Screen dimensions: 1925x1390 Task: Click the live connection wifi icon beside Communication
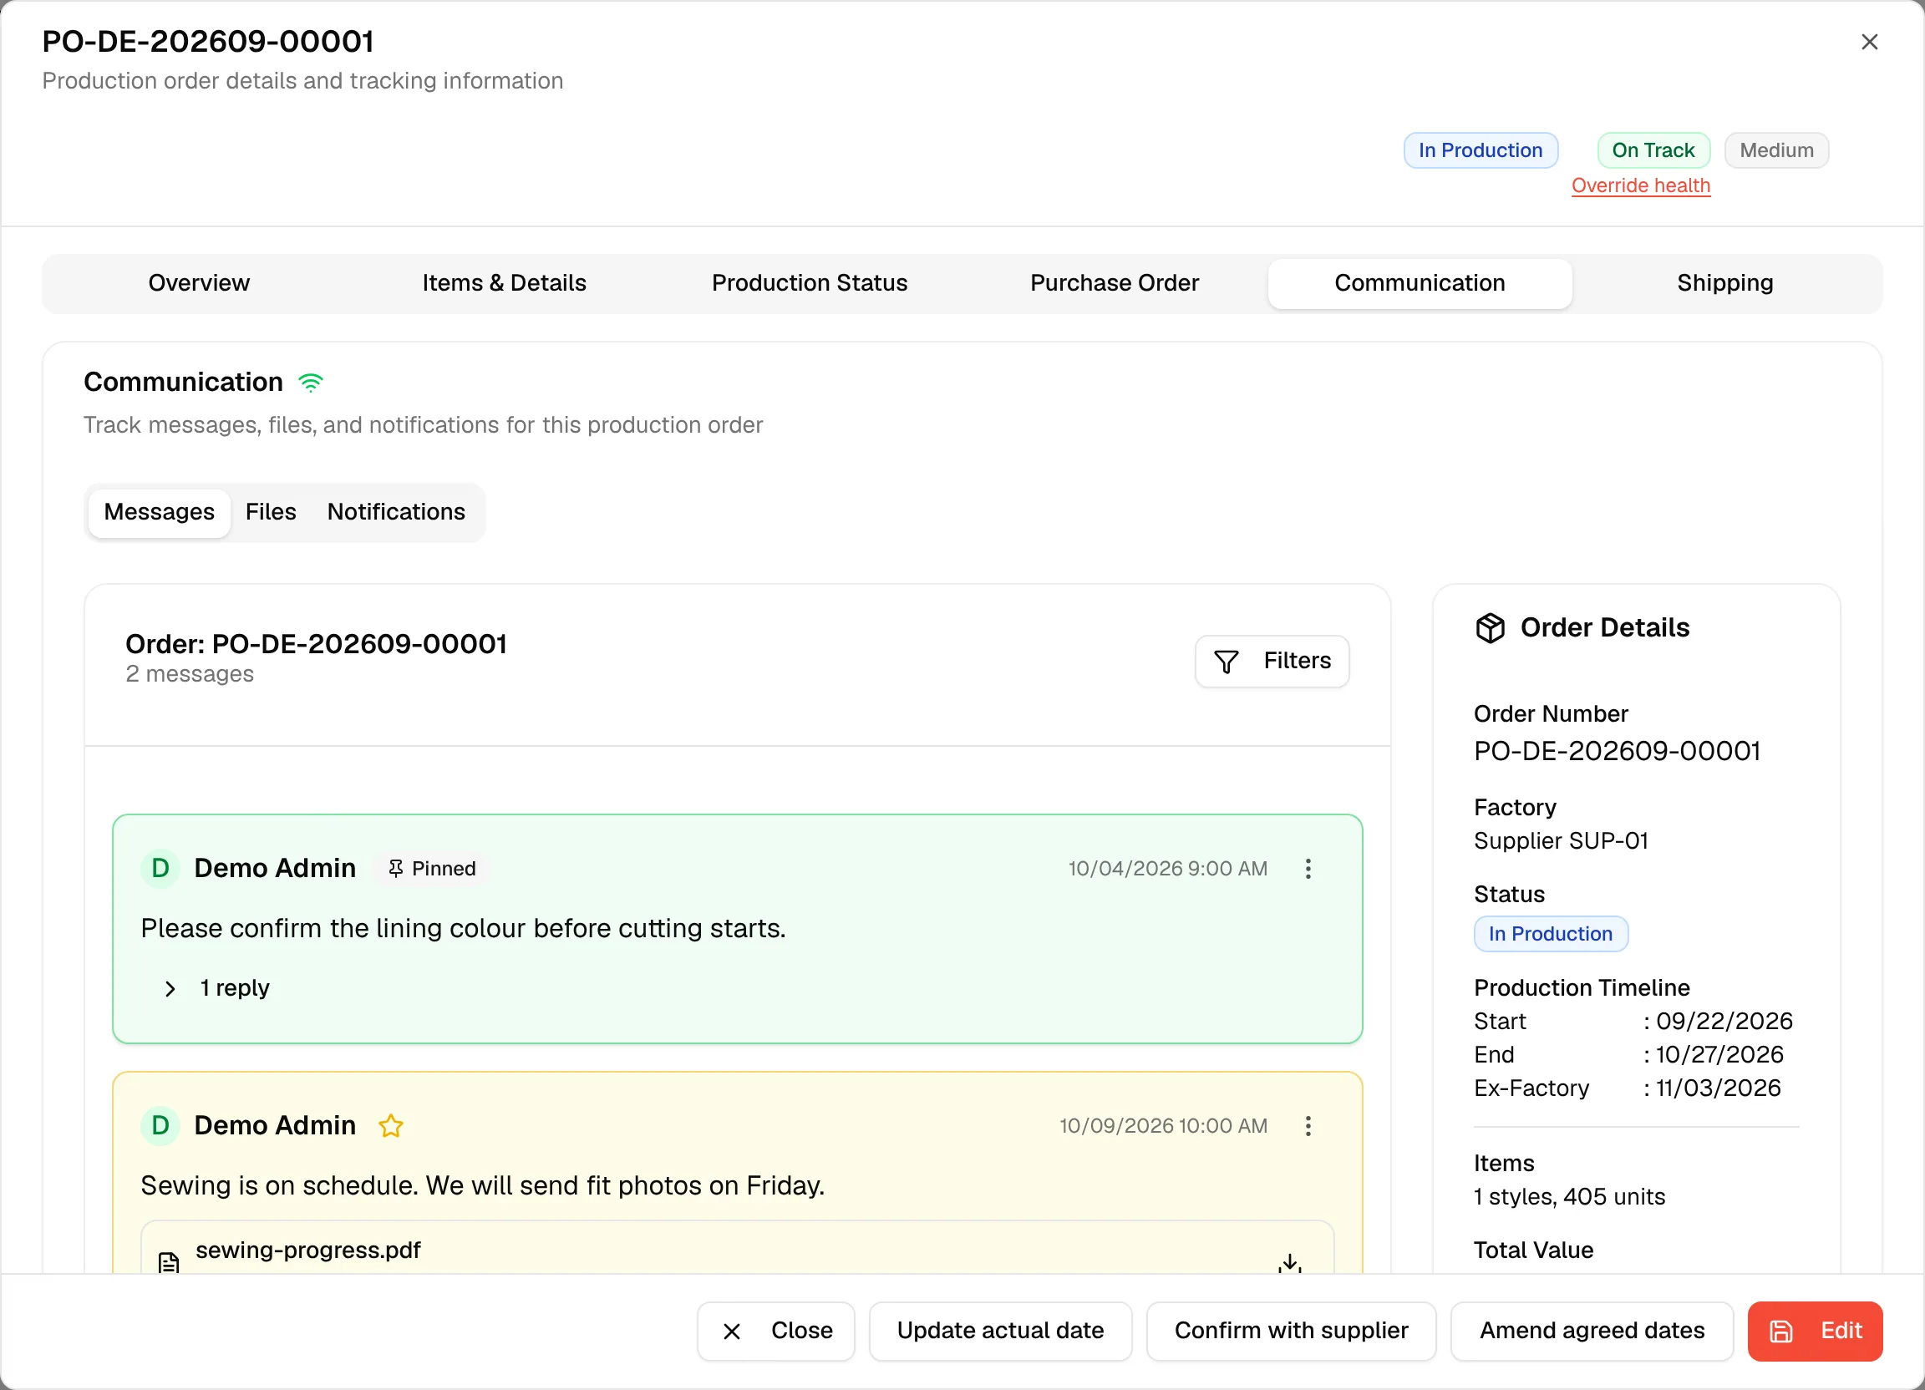311,383
